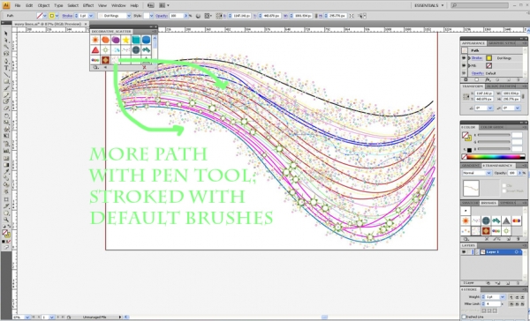Open brush libraries menu in Decorative_Scatter panel
530x321 pixels.
point(95,68)
